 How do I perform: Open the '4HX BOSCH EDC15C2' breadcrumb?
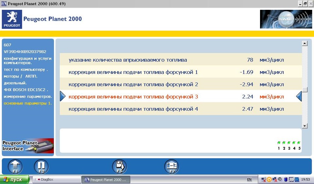click(x=26, y=90)
